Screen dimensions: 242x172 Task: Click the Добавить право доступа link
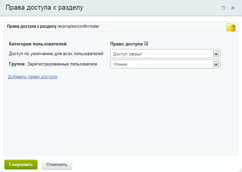[33, 77]
